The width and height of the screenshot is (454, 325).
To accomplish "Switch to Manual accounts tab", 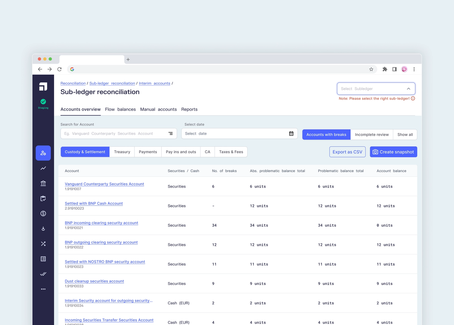I will tap(158, 109).
